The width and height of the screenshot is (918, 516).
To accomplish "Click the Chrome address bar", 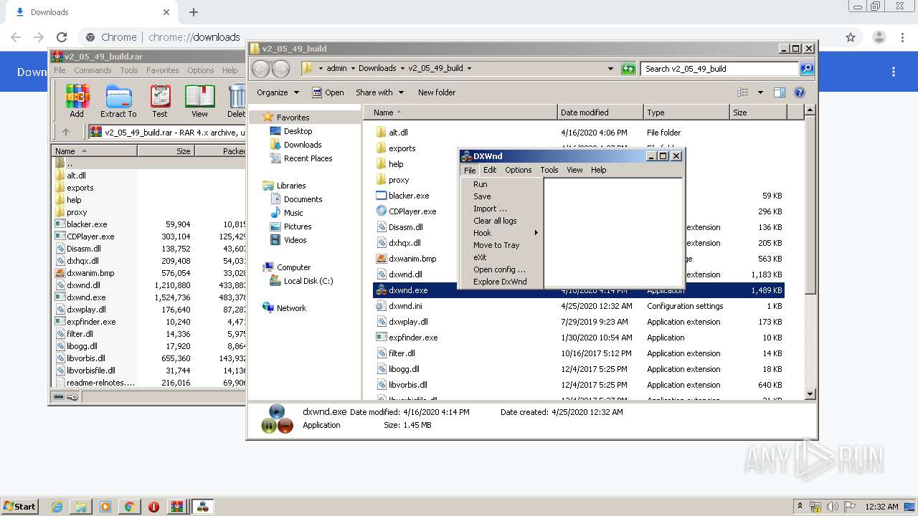I will (x=459, y=37).
